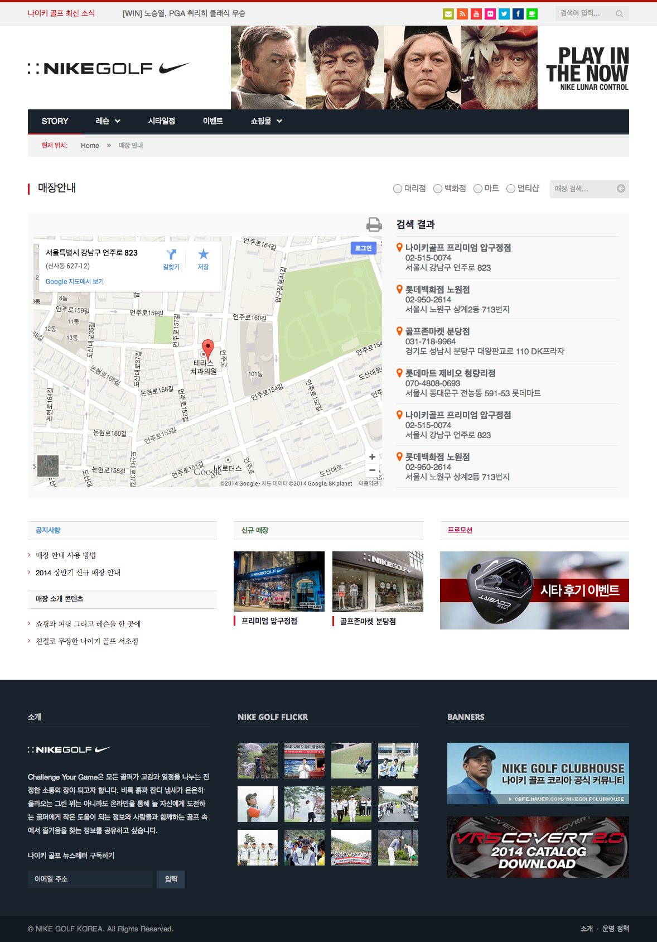Zoom in on the map with plus
Screen dimensions: 657x942
(372, 456)
